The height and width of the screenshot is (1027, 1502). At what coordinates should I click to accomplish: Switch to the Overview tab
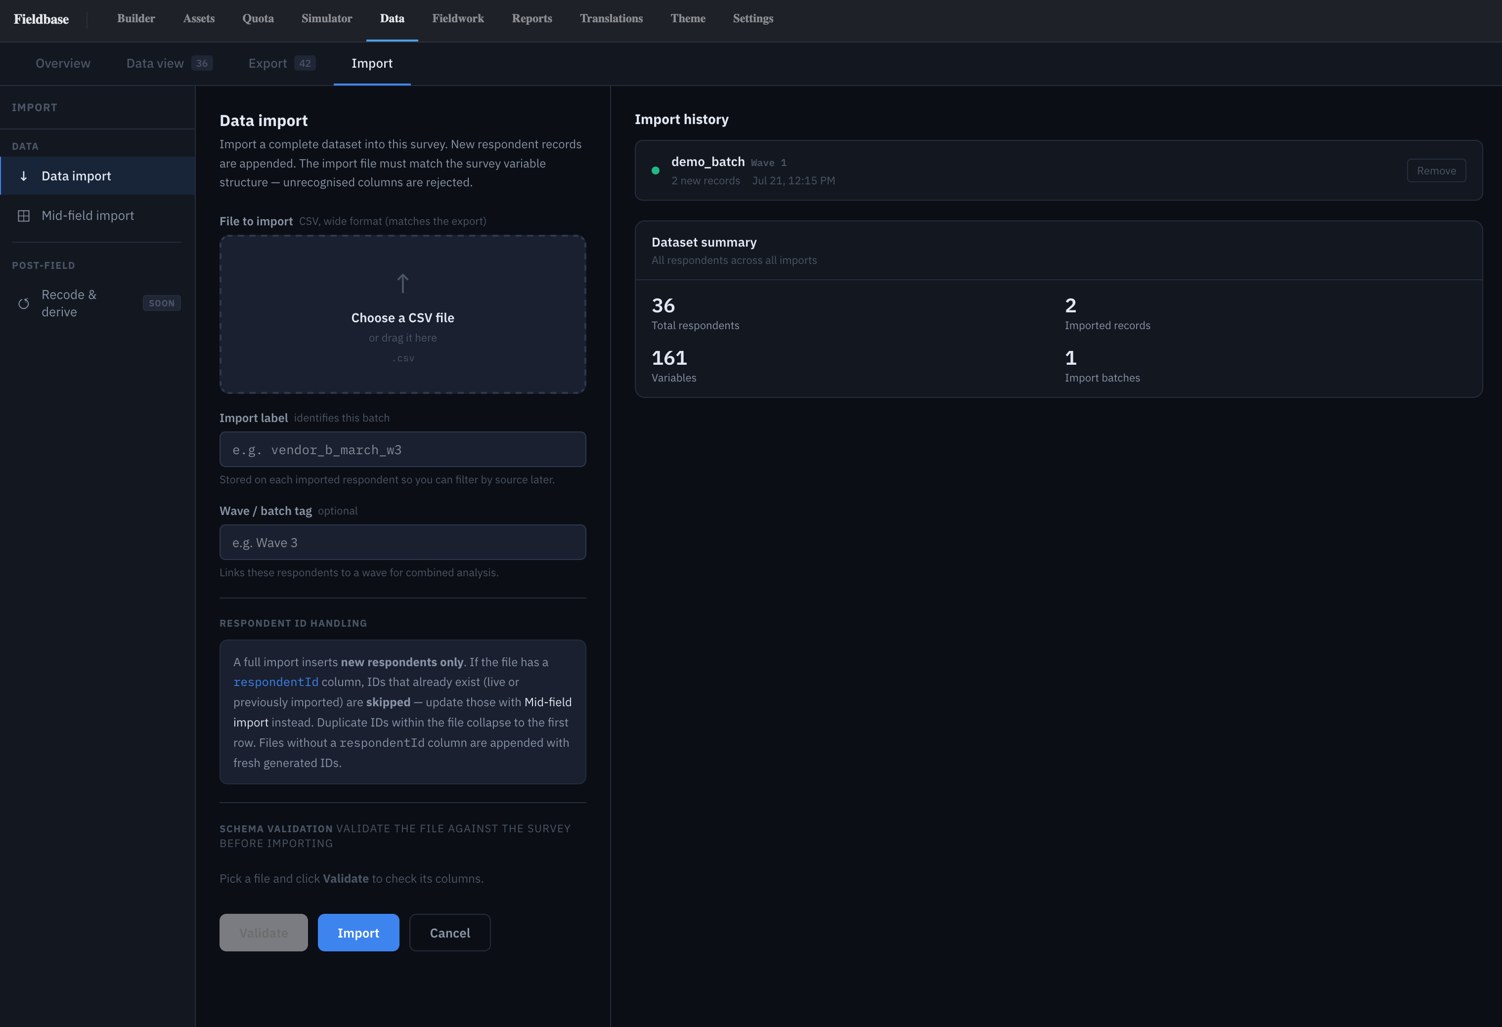point(63,63)
